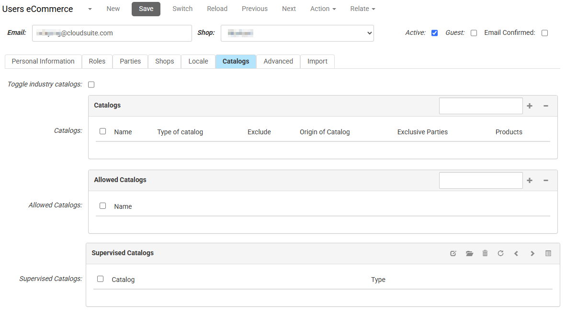Viewport: 566px width, 313px height.
Task: Check the Email Confirmed checkbox
Action: pos(544,33)
